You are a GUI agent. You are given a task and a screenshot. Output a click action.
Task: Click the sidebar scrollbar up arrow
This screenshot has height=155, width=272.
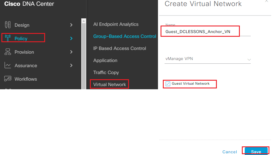84,21
